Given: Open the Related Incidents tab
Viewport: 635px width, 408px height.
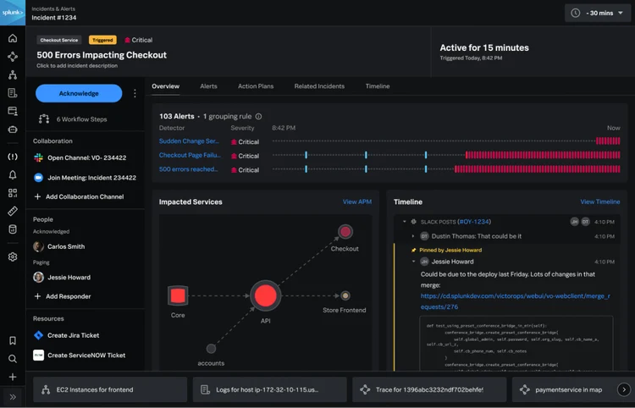Looking at the screenshot, I should click(319, 86).
